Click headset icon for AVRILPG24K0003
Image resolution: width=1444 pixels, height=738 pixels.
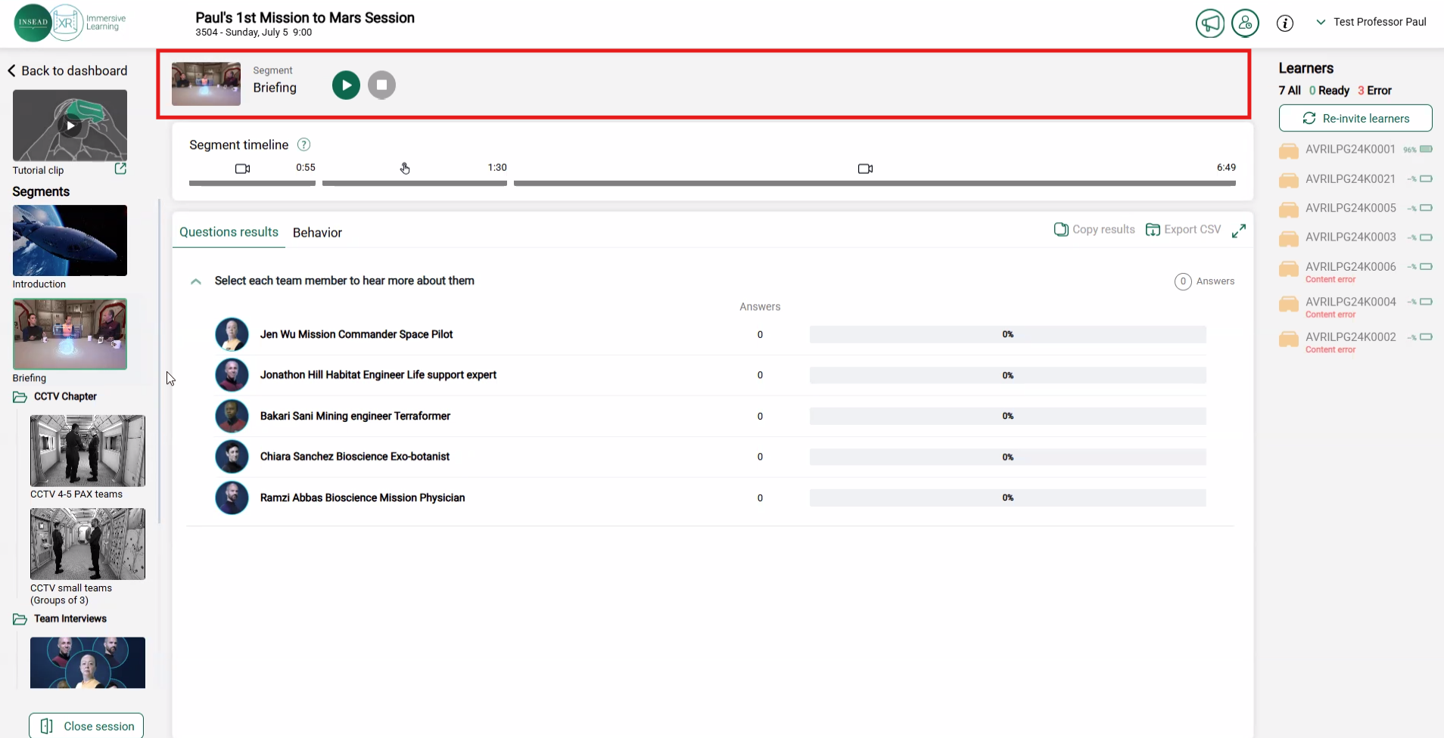(x=1289, y=239)
